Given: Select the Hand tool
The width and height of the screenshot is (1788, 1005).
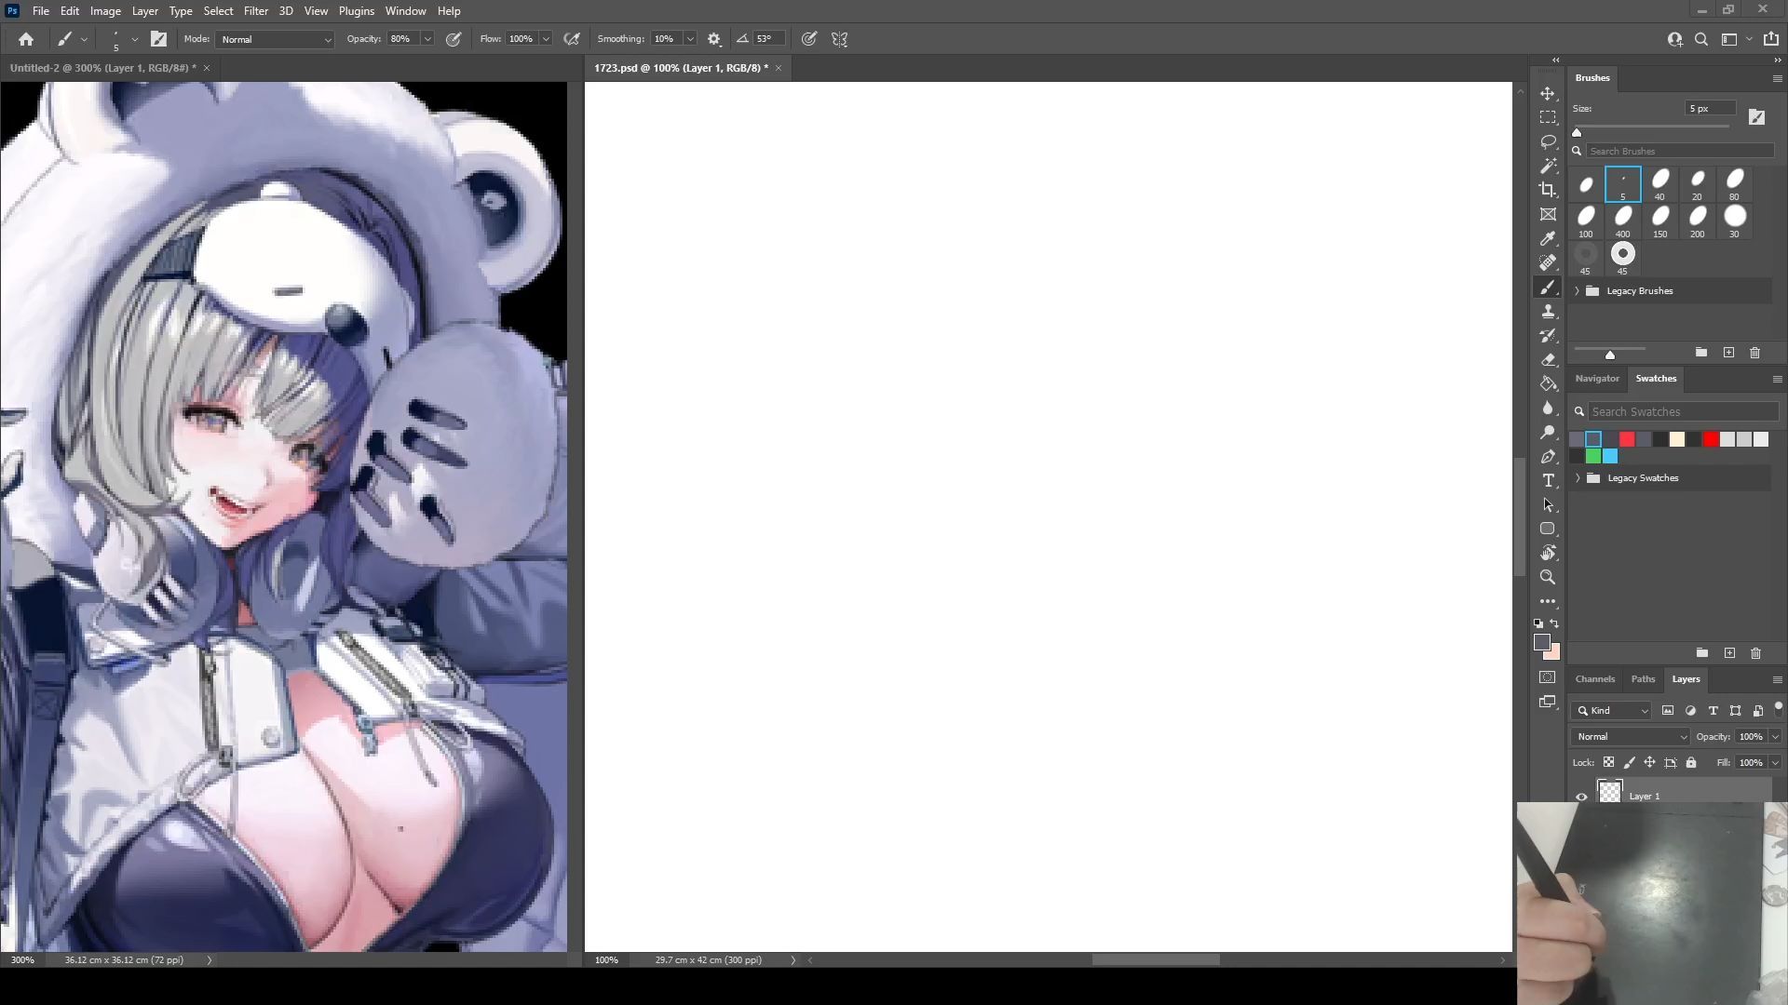Looking at the screenshot, I should [x=1548, y=553].
